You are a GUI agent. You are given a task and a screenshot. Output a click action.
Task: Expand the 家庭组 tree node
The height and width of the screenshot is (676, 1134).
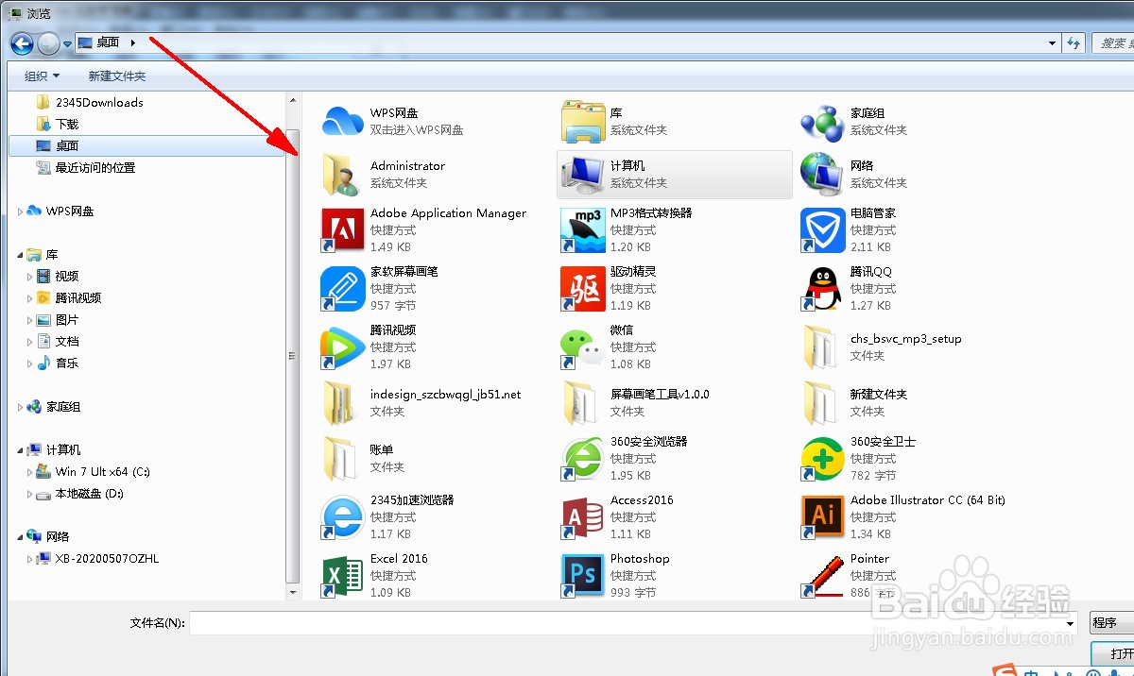pos(21,407)
